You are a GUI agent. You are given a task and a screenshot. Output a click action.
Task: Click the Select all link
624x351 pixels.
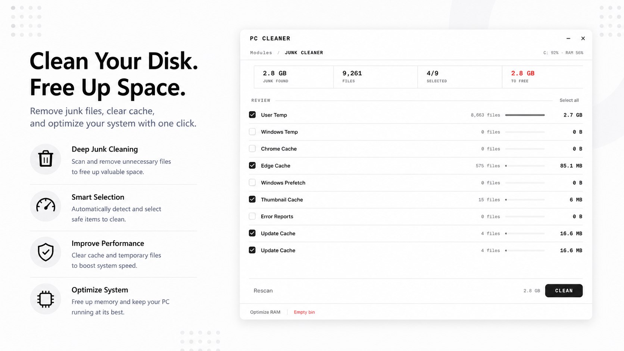569,100
